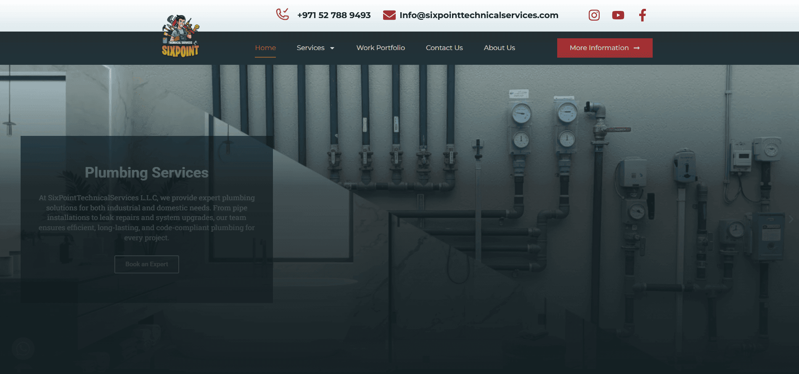Image resolution: width=799 pixels, height=374 pixels.
Task: Click the More Information button
Action: tap(605, 48)
